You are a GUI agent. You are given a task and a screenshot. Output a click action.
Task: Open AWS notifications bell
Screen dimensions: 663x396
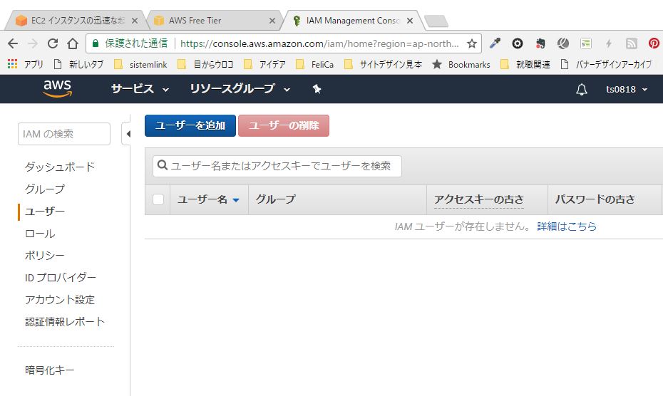[x=582, y=89]
